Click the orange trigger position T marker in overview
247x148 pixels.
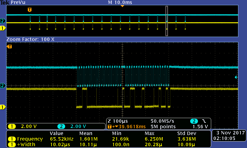click(x=30, y=10)
